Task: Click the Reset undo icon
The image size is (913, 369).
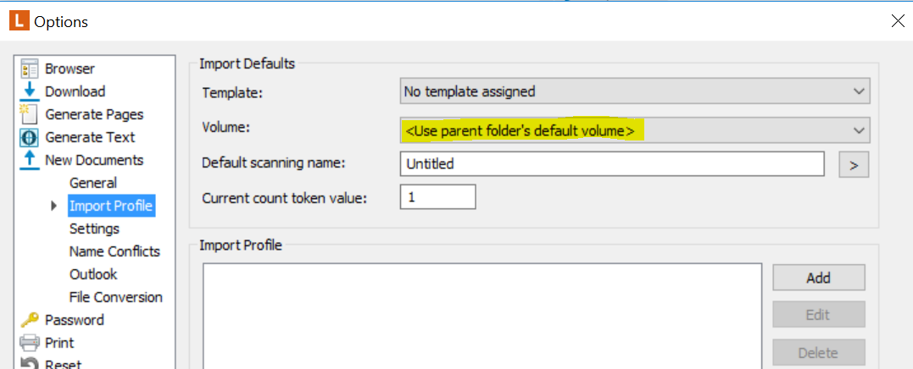Action: pyautogui.click(x=29, y=365)
